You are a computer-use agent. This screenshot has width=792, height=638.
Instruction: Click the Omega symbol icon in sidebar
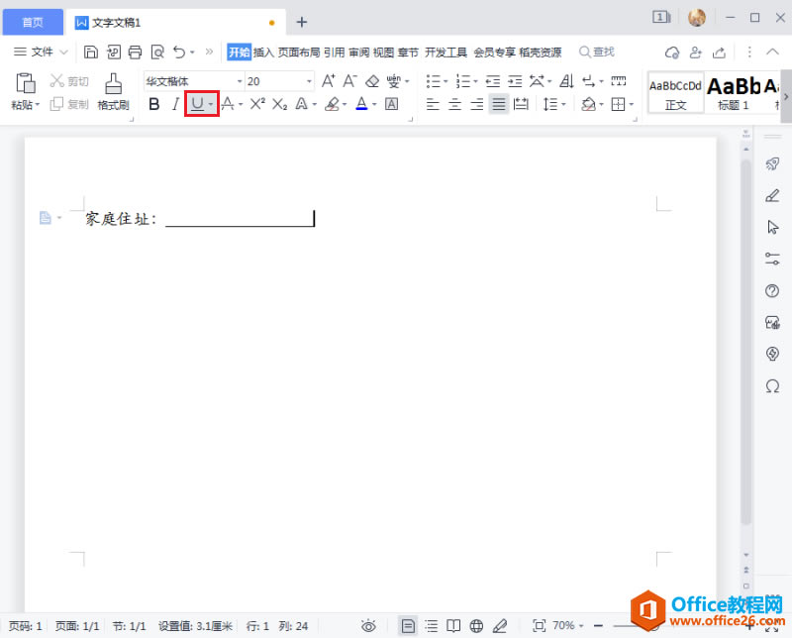(x=772, y=386)
